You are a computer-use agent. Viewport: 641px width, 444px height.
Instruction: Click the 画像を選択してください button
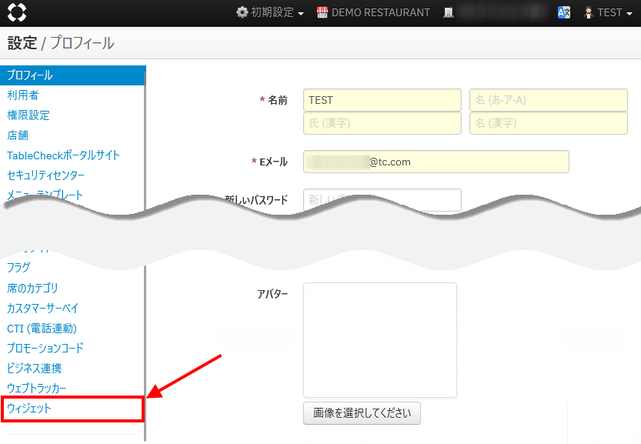tap(362, 412)
